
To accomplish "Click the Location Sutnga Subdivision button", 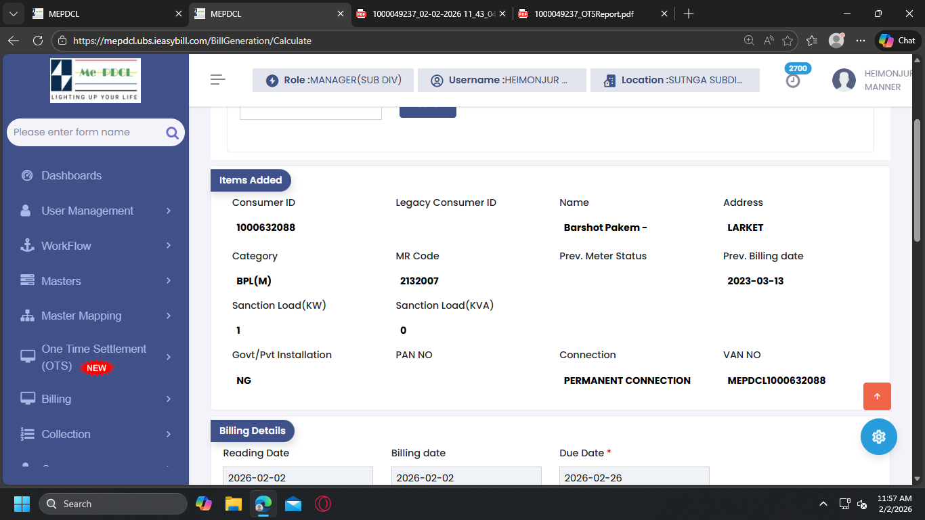I will [674, 80].
